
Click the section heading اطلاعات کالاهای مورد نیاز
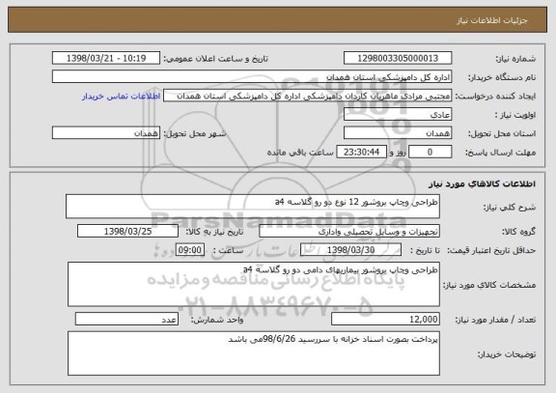pyautogui.click(x=483, y=184)
